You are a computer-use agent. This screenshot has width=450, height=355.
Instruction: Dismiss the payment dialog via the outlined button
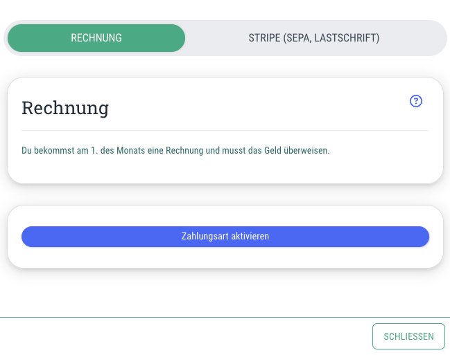click(408, 336)
